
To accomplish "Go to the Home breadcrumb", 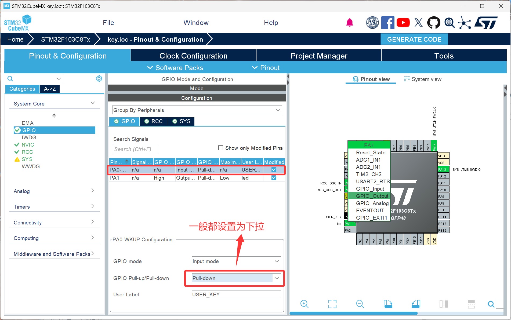I will click(16, 39).
